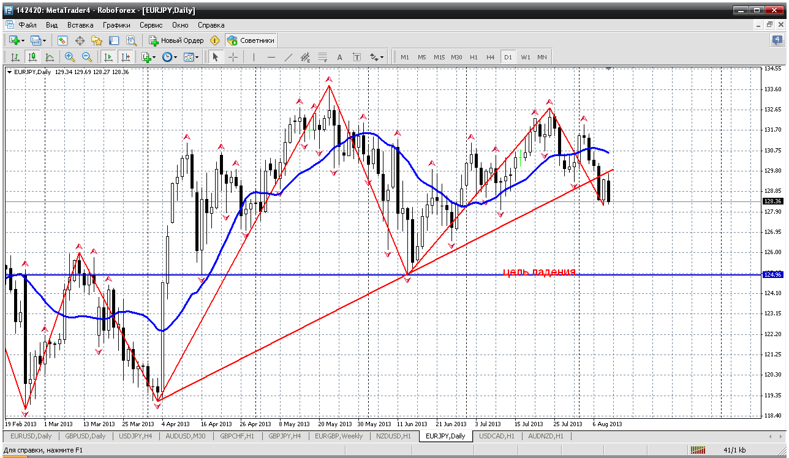Open the Файл menu
The height and width of the screenshot is (458, 789).
click(28, 25)
